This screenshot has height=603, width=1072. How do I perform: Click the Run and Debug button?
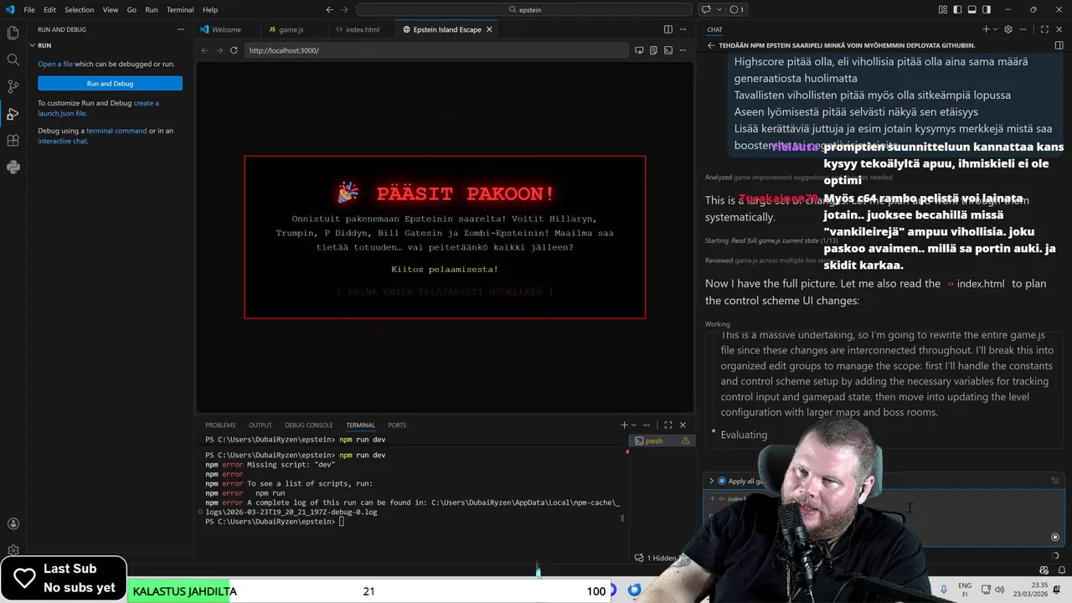(x=110, y=84)
